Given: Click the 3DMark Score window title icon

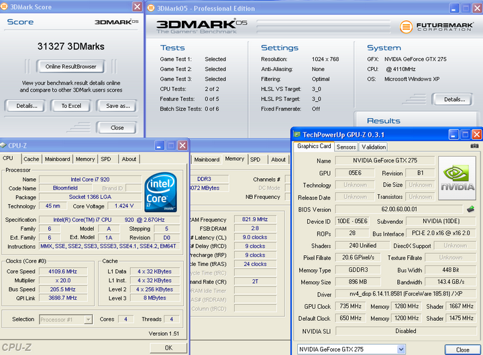Looking at the screenshot, I should 4,7.
